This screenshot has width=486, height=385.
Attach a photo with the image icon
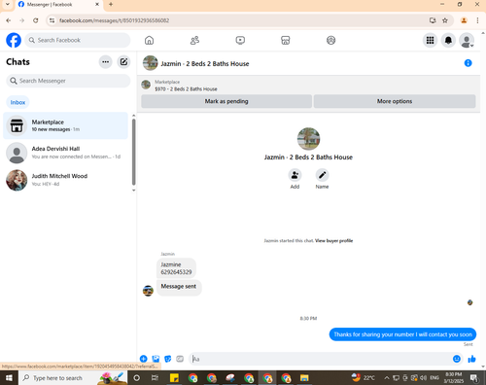[x=156, y=359]
